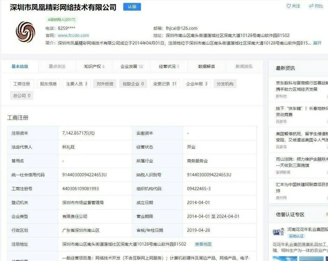
Task: Open the www.fccdn.com website link
Action: 73,35
